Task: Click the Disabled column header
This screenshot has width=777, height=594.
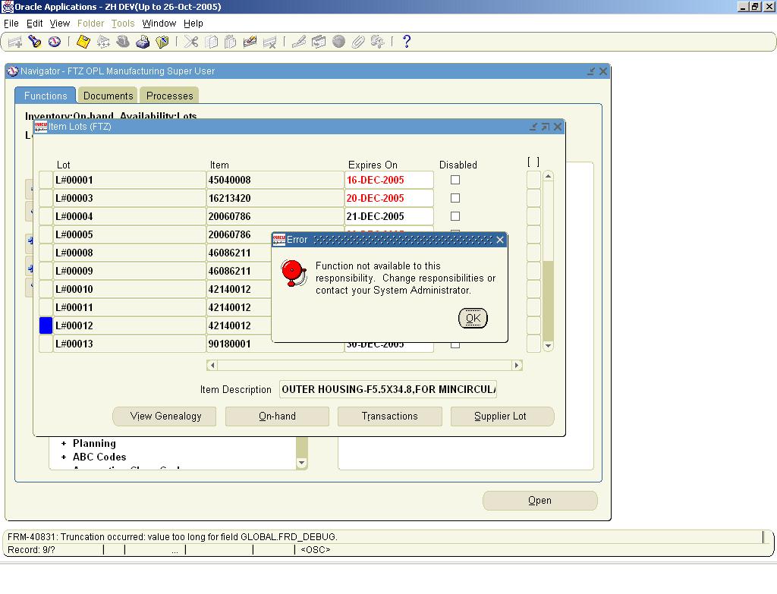Action: coord(458,165)
